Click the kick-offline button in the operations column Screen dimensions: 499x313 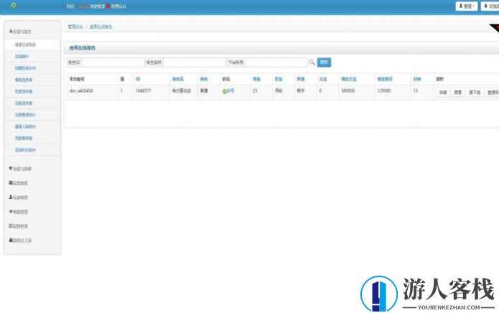(475, 93)
